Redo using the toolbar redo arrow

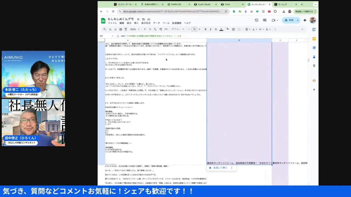pyautogui.click(x=115, y=29)
